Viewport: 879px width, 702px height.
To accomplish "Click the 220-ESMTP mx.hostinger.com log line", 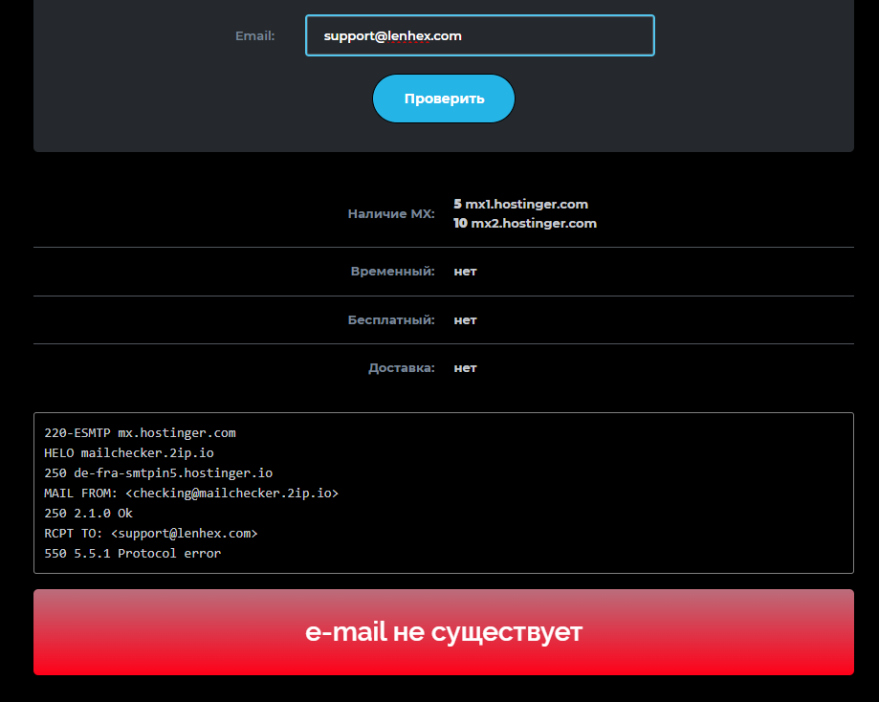I will pyautogui.click(x=140, y=433).
